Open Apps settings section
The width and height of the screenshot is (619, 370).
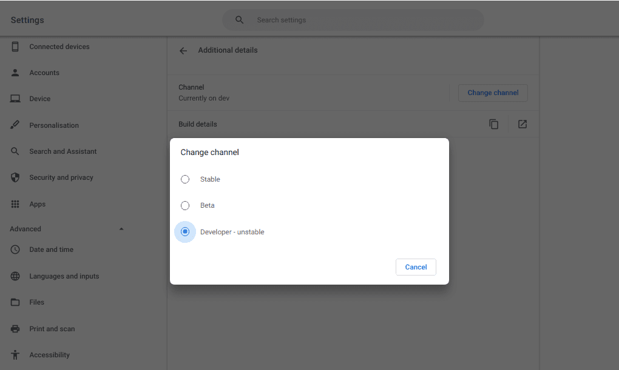tap(38, 204)
